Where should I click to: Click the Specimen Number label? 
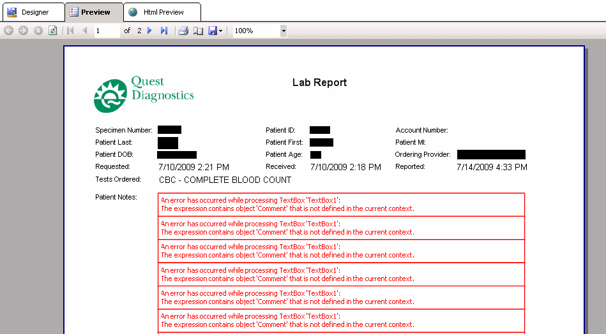(x=124, y=131)
